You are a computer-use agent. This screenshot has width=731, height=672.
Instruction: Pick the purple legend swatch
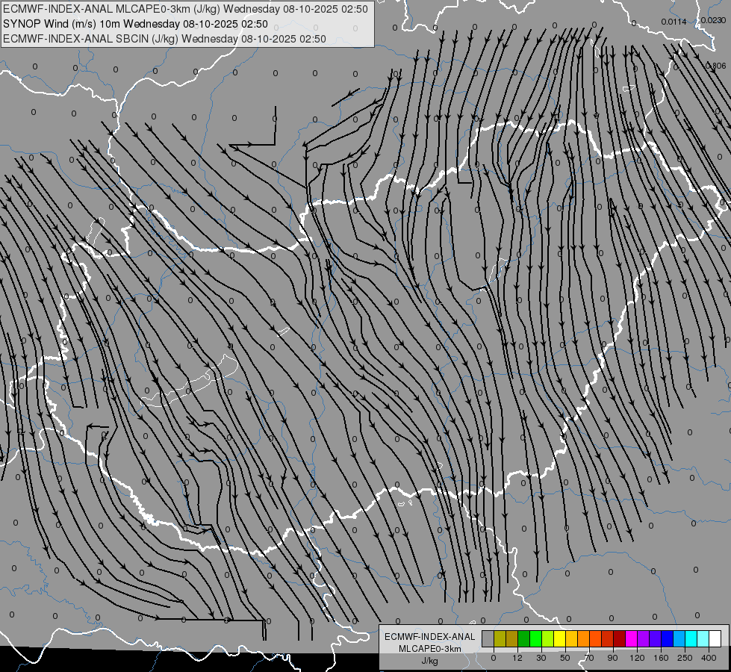(x=644, y=638)
